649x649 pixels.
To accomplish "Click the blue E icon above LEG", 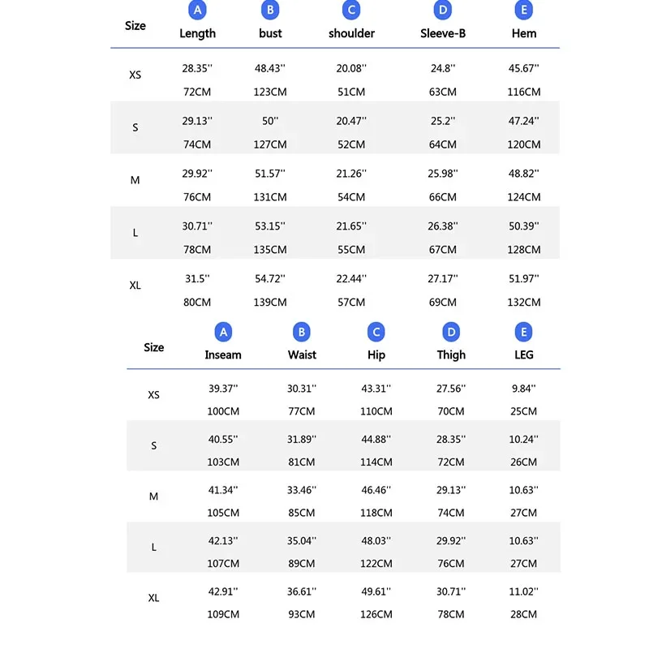I will [523, 332].
